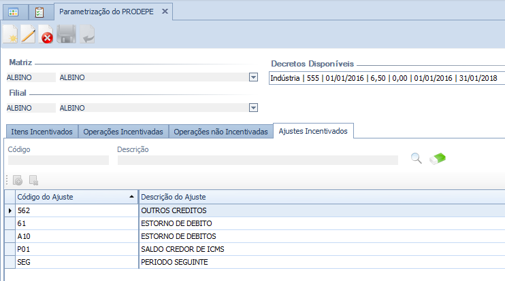Click the row indicator arrow for 562
The width and height of the screenshot is (505, 281).
click(x=10, y=210)
